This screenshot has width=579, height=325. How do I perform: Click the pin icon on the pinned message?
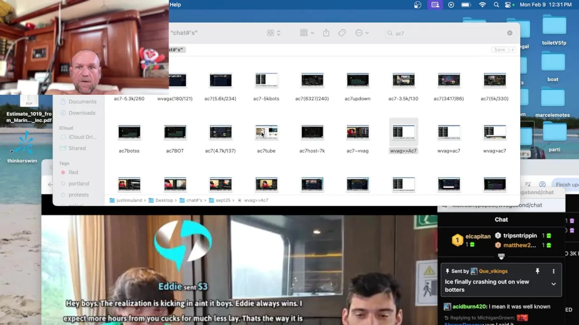(537, 271)
